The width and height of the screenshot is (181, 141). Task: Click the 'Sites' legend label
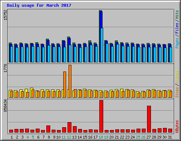[177, 92]
